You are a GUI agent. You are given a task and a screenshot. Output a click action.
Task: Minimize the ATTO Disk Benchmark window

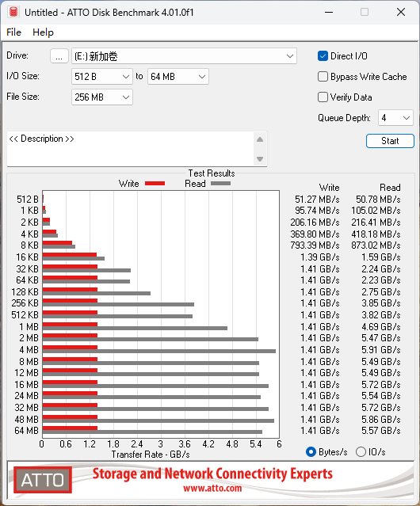(329, 12)
